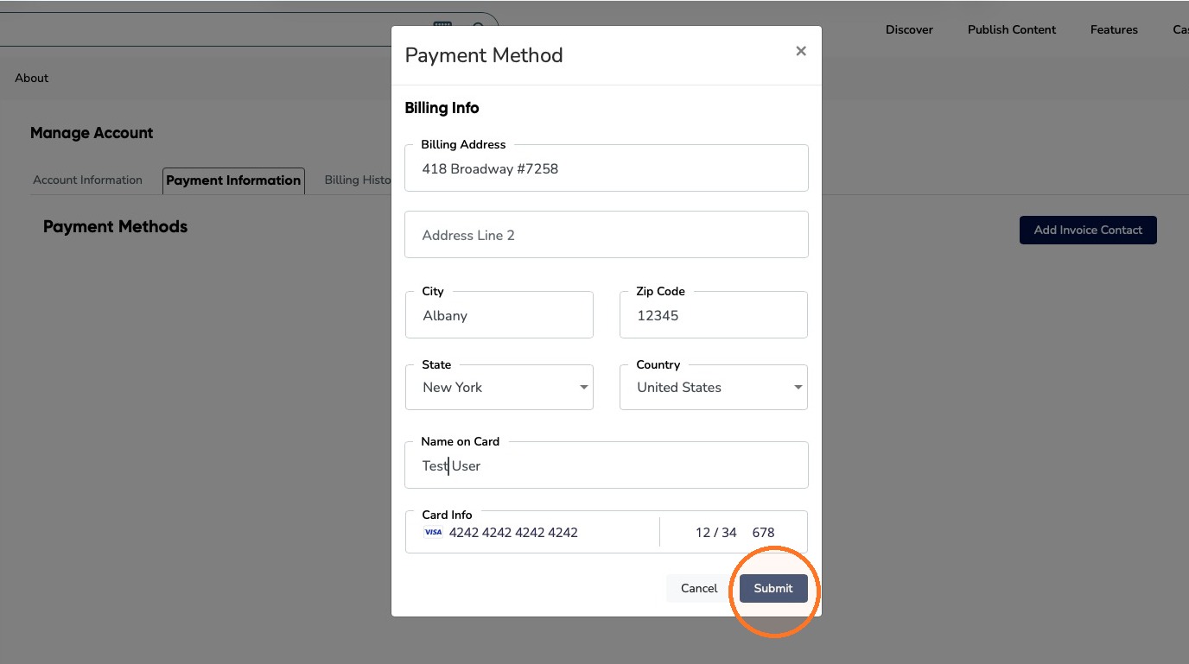Expand the Country dropdown showing United States
This screenshot has width=1189, height=664.
pyautogui.click(x=714, y=387)
